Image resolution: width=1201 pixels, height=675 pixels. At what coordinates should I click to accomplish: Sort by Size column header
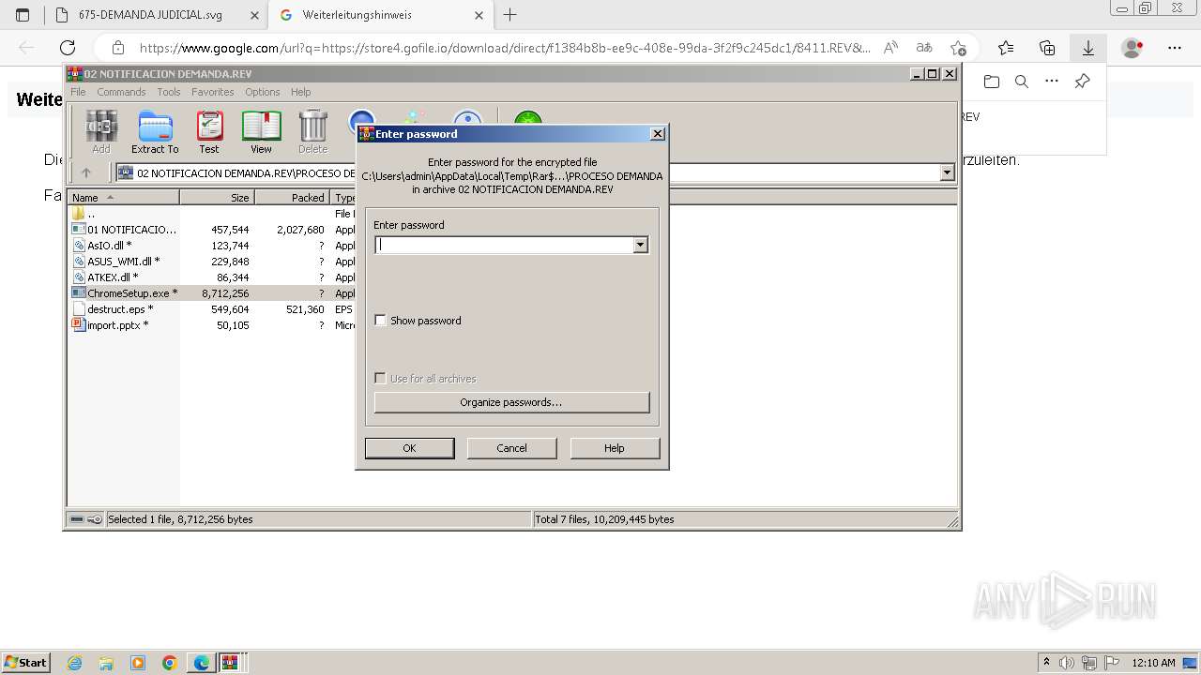pos(217,198)
